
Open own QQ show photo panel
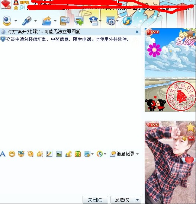[170, 162]
